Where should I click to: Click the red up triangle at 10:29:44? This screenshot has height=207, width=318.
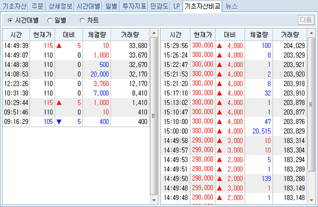[x=59, y=103]
